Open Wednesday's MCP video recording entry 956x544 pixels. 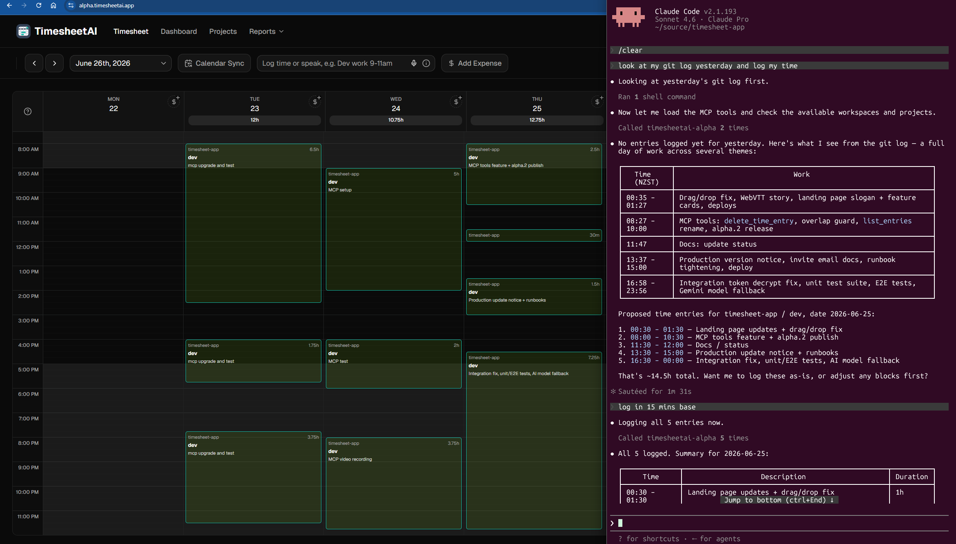tap(394, 483)
